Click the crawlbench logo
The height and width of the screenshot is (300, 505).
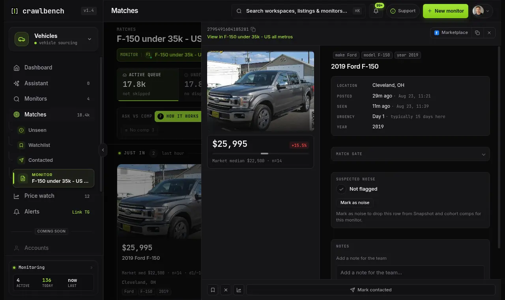tap(38, 11)
